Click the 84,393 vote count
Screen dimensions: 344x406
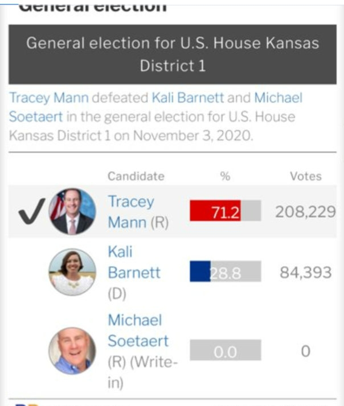pos(305,272)
